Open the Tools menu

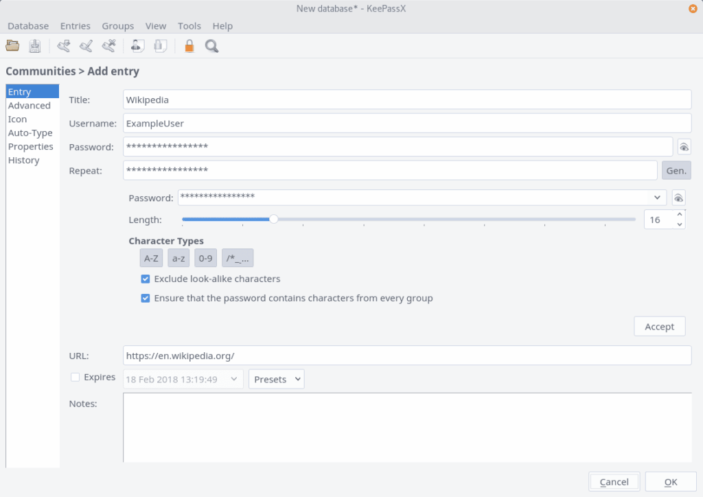tap(189, 26)
